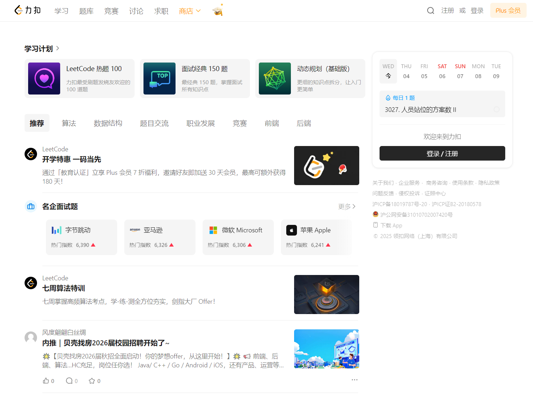Click the 每日 1 题 droplet icon
Image resolution: width=533 pixels, height=394 pixels.
pos(388,98)
